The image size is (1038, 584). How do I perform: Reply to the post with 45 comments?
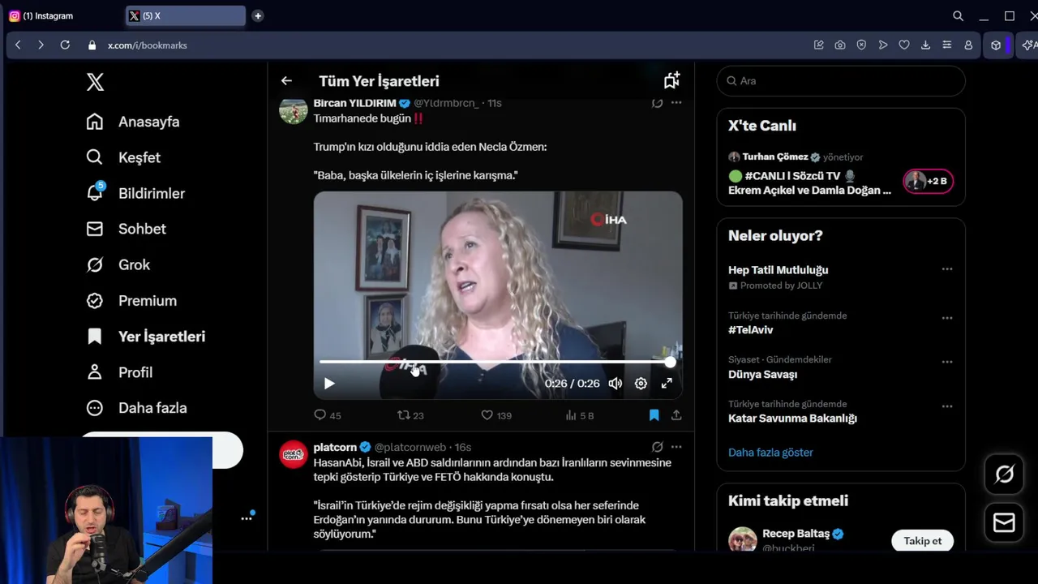coord(327,415)
